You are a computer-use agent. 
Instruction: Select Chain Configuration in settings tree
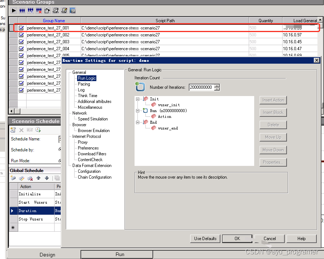95,177
